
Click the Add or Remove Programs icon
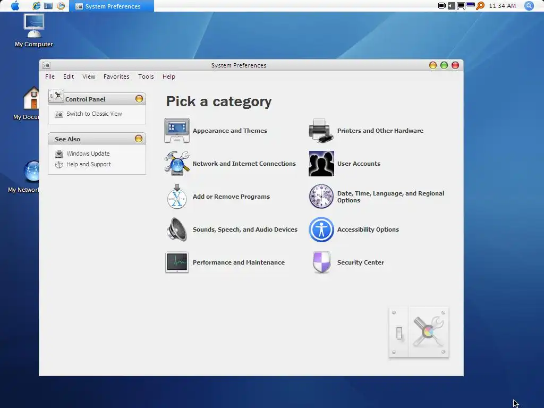pos(177,197)
